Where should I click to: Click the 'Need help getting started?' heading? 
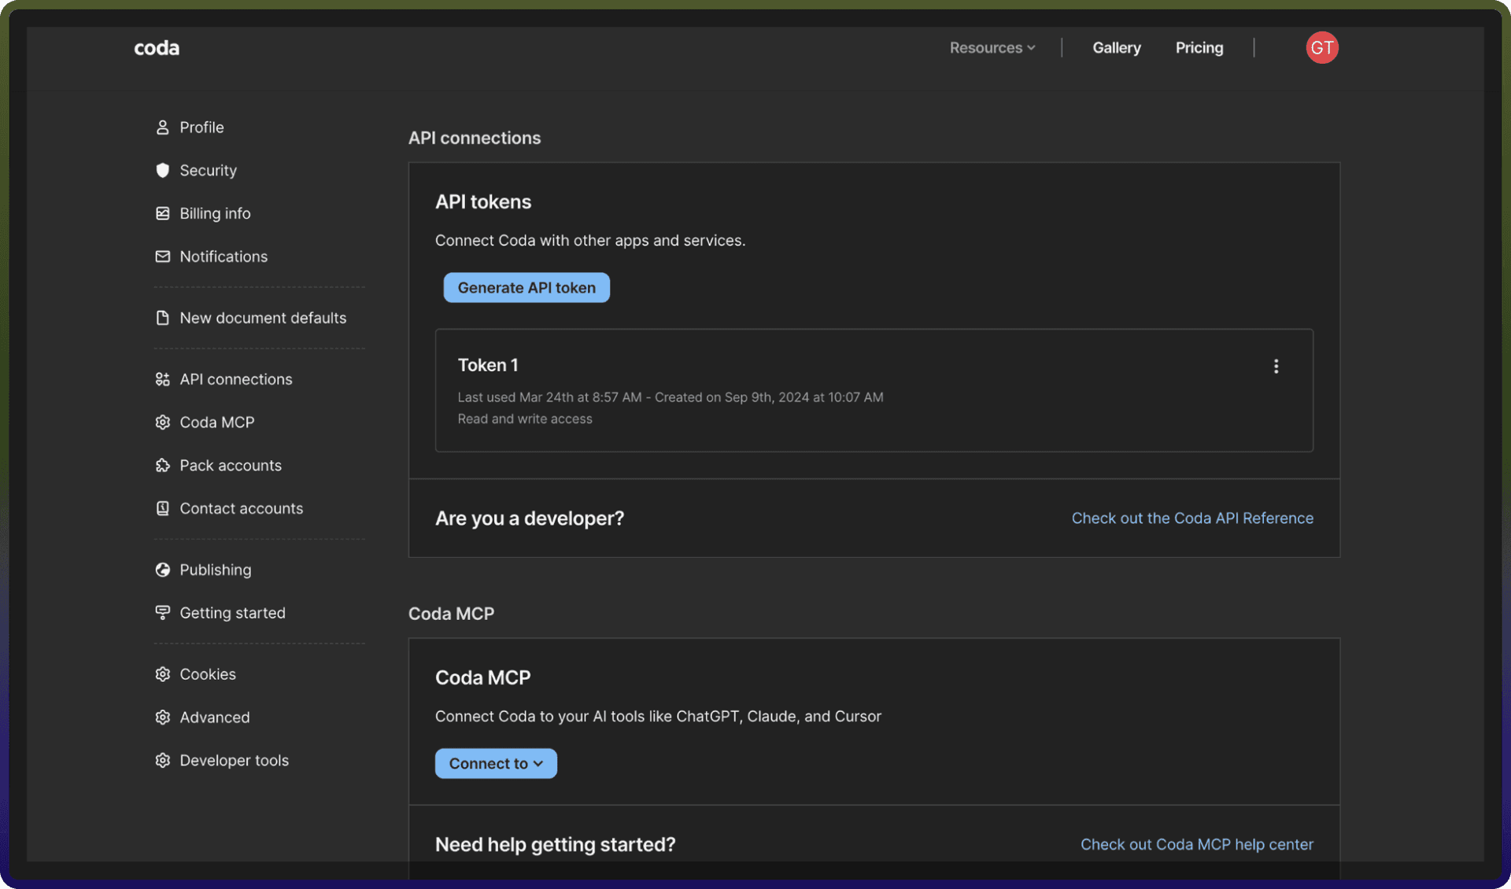click(x=556, y=844)
